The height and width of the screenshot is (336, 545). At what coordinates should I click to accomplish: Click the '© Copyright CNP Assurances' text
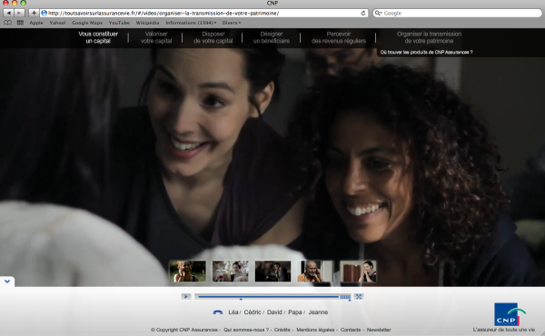[184, 330]
